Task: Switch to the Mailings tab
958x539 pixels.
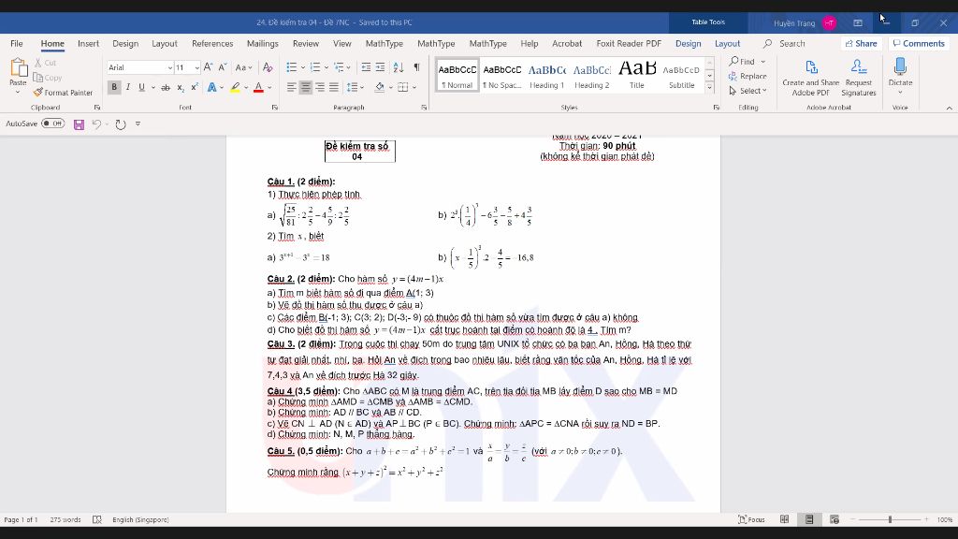Action: pyautogui.click(x=262, y=43)
